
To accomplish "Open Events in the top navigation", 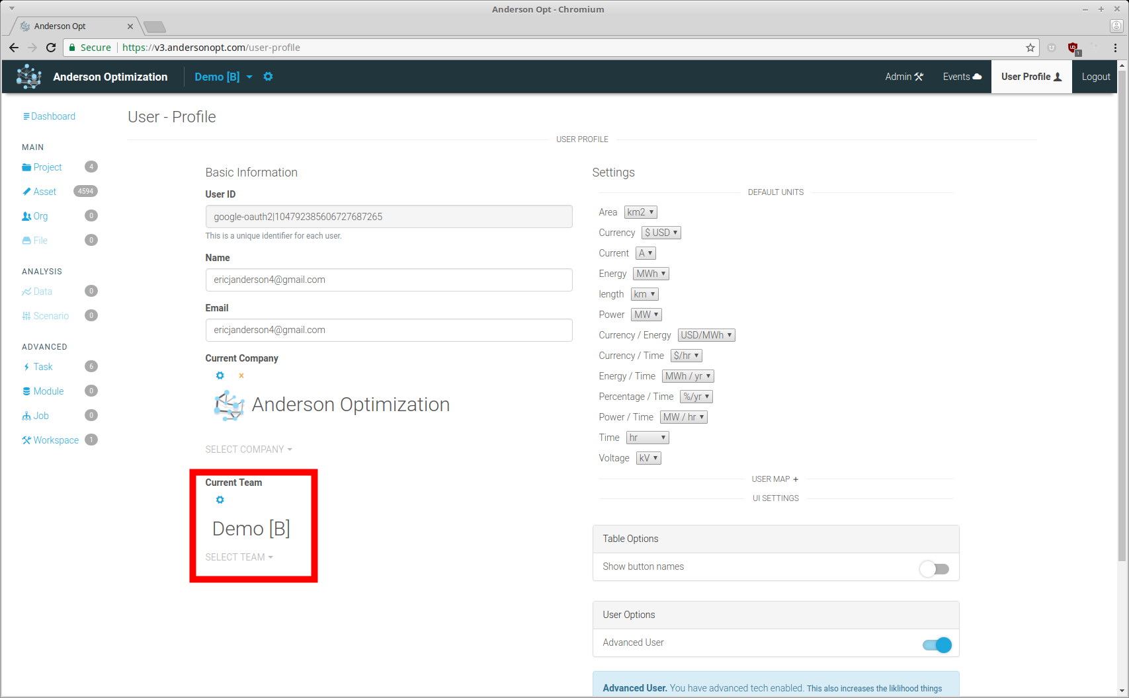I will point(962,77).
